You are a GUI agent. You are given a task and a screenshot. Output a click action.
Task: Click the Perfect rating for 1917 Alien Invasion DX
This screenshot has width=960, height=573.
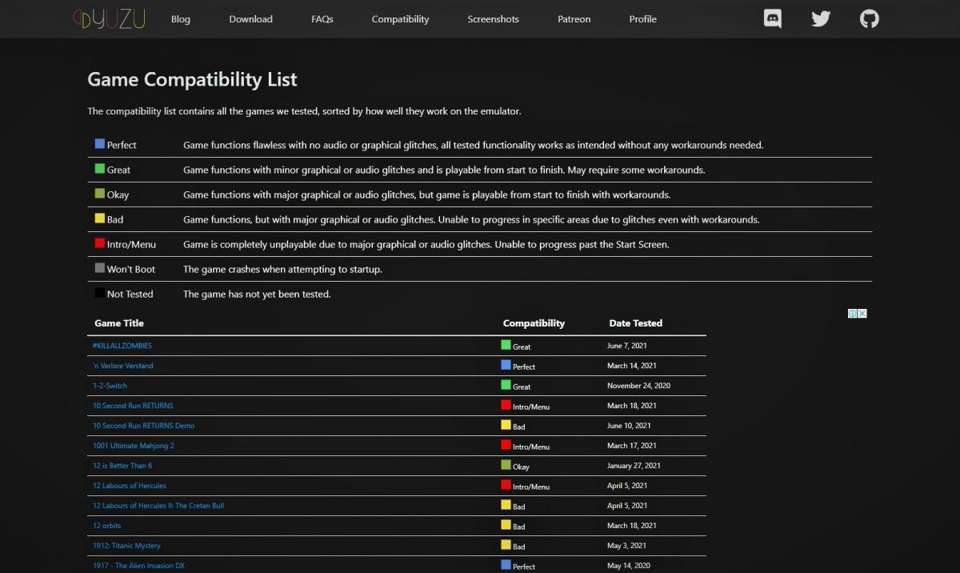(x=518, y=566)
